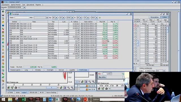The image size is (181, 102).
Task: Click the Titolo text input field
Action: (x=22, y=18)
